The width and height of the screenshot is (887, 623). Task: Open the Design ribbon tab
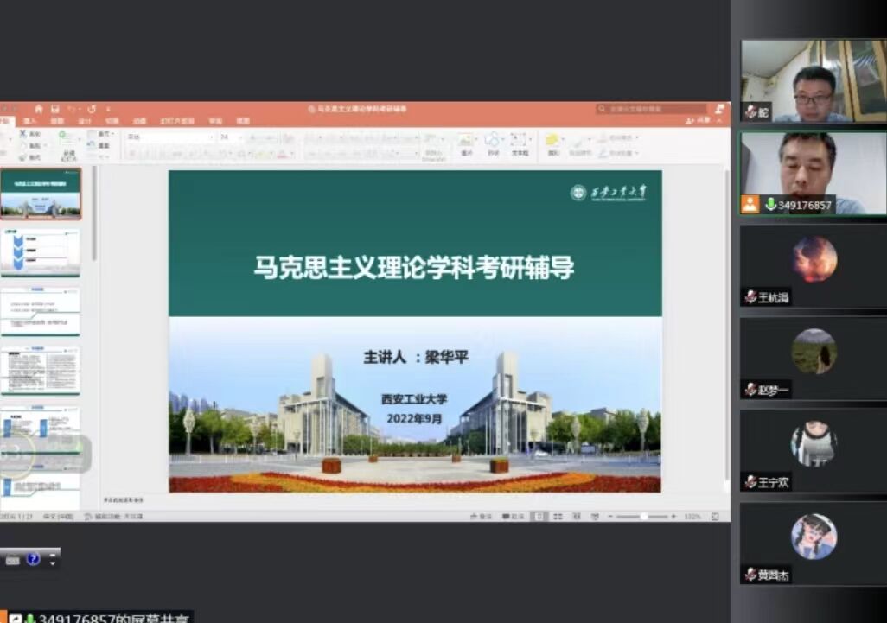[85, 121]
